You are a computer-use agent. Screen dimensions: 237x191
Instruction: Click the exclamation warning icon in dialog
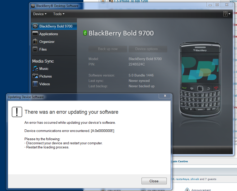(17, 112)
